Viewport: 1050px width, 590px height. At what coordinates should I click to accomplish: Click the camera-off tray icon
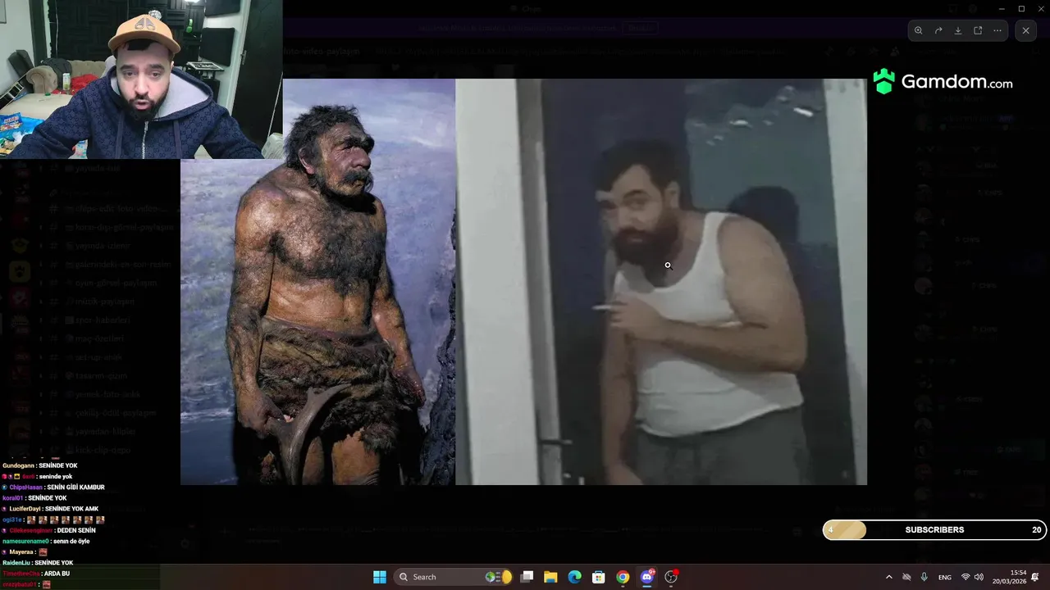point(906,577)
